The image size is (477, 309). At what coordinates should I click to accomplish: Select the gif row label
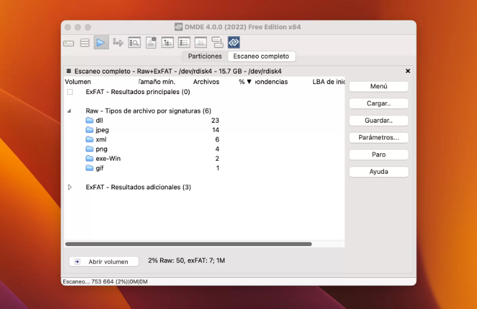100,168
